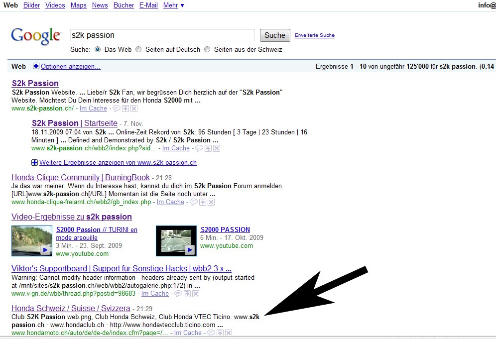
Task: Promote the Honda Schweiz result
Action: tap(220, 333)
